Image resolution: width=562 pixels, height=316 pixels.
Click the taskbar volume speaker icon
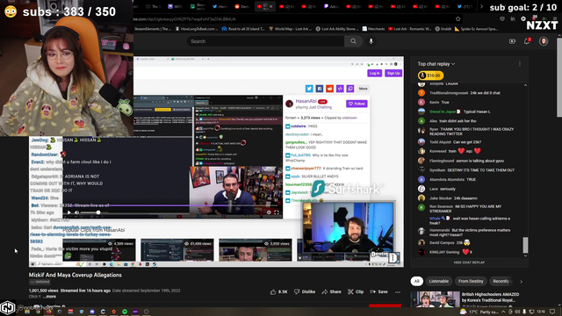pos(517,312)
